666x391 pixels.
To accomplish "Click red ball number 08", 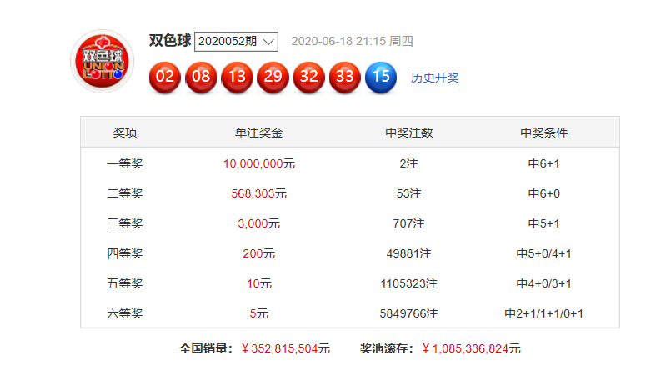I will click(x=201, y=77).
